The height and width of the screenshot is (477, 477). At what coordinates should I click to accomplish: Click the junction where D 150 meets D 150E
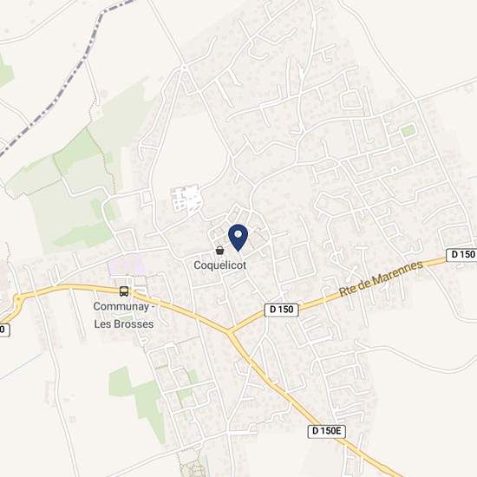(230, 332)
